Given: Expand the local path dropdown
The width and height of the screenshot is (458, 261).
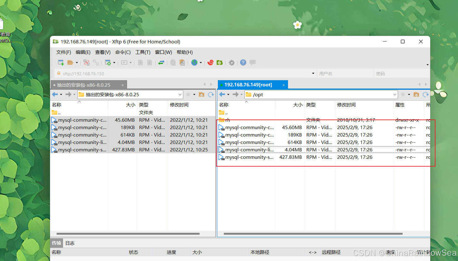Looking at the screenshot, I should tap(180, 94).
